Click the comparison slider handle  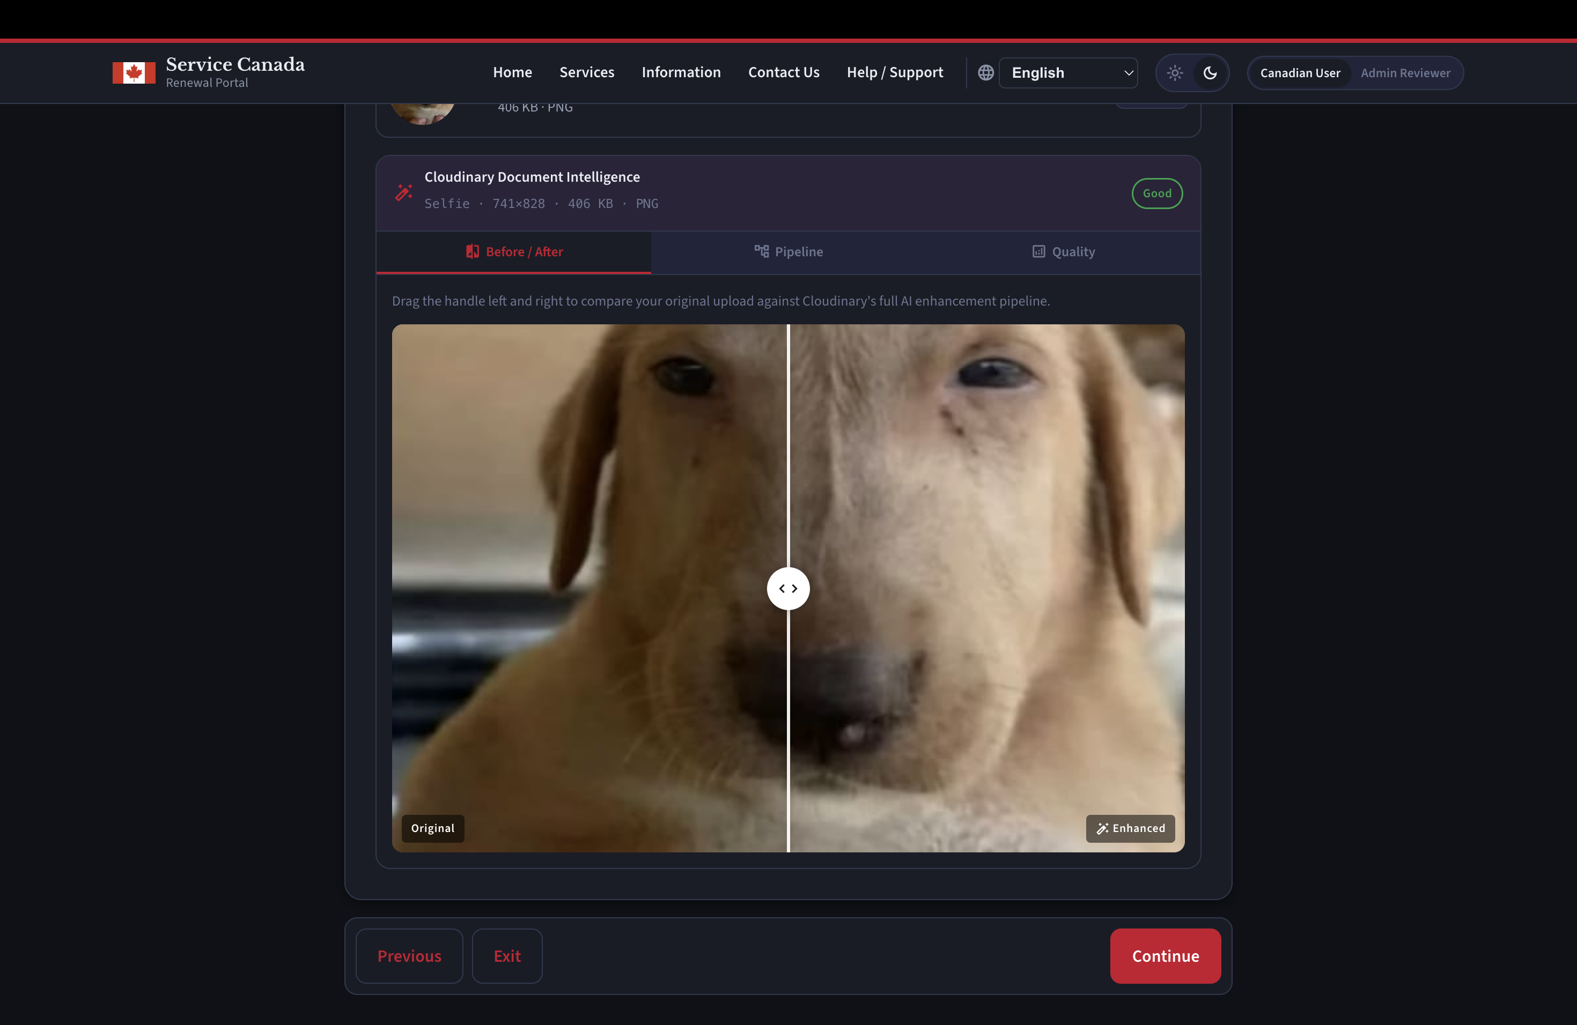(x=788, y=588)
